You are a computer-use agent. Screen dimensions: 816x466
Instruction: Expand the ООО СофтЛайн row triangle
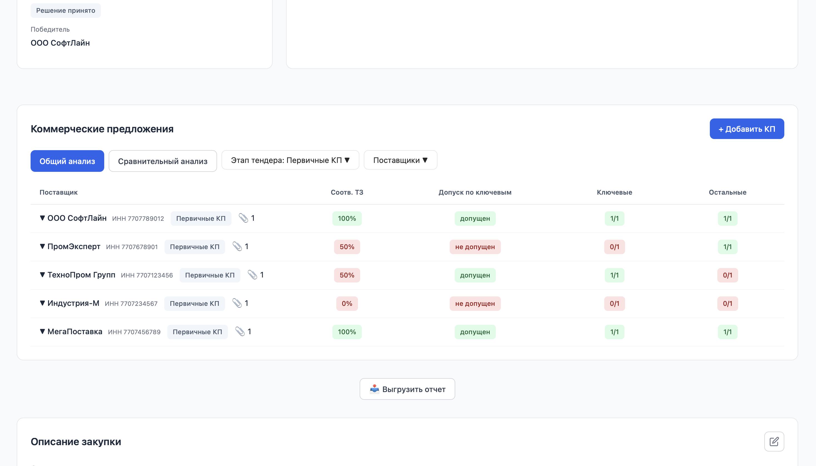click(x=42, y=218)
